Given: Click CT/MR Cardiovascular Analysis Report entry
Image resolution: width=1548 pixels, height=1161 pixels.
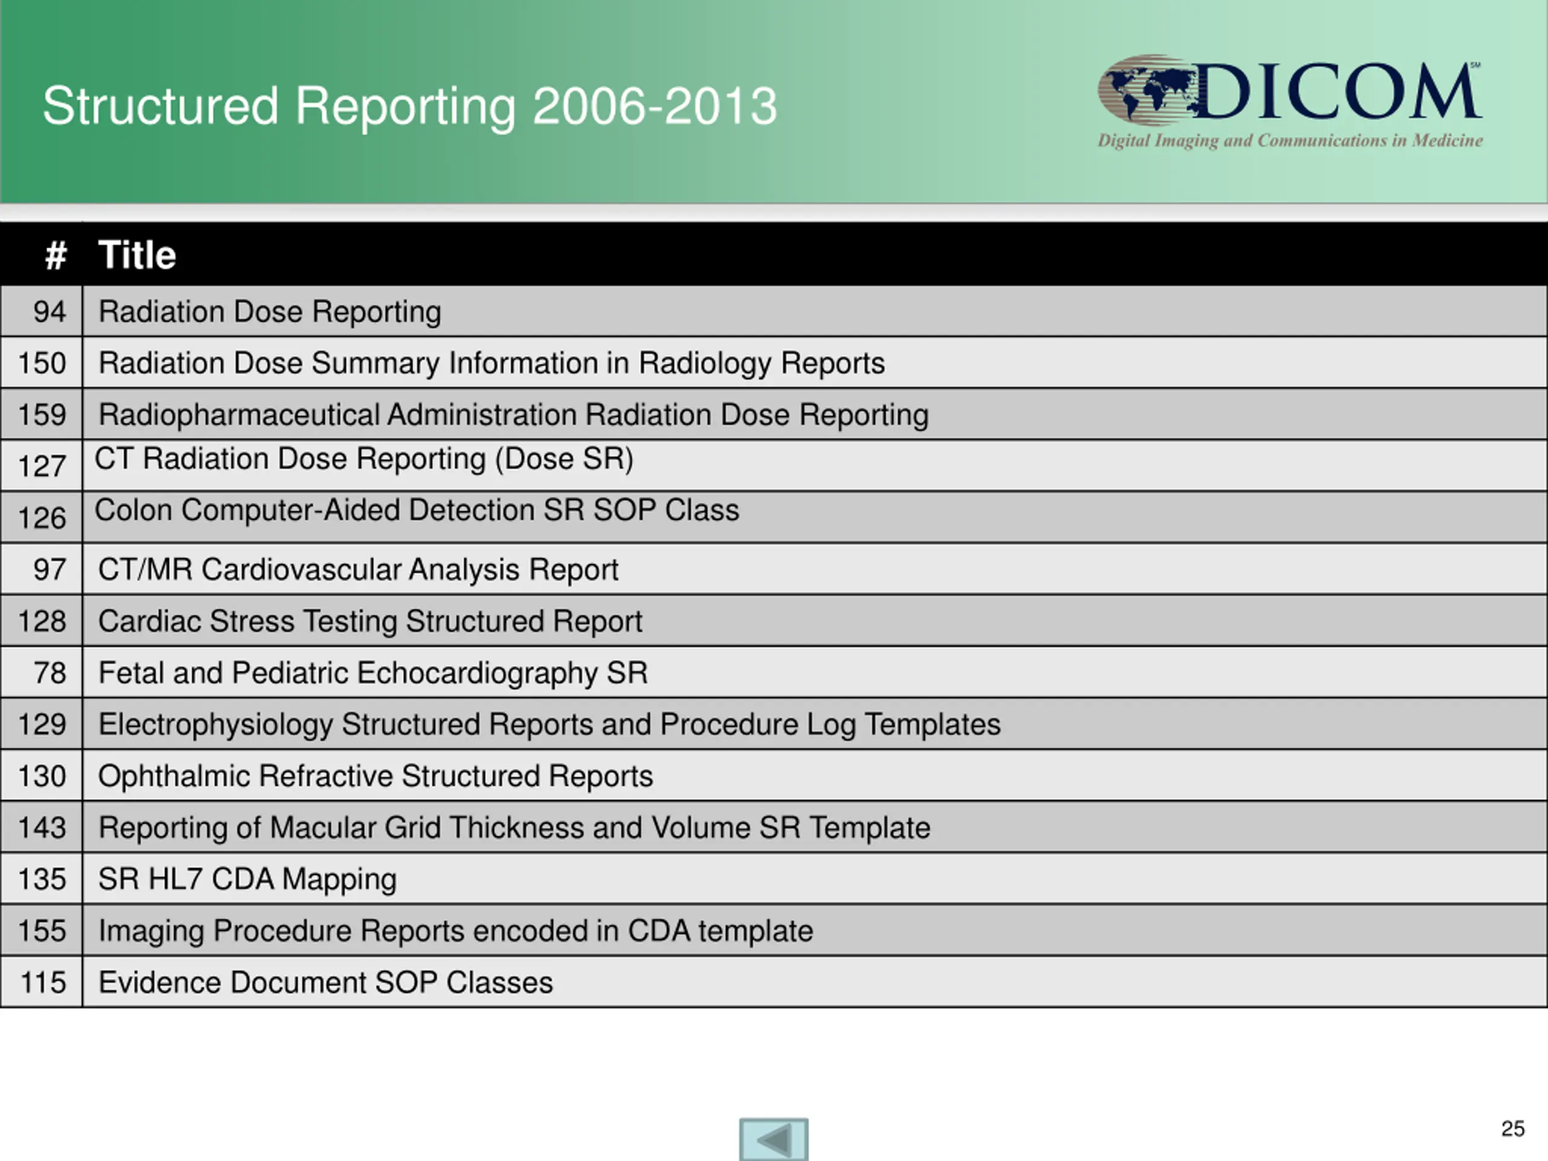Looking at the screenshot, I should tap(357, 570).
